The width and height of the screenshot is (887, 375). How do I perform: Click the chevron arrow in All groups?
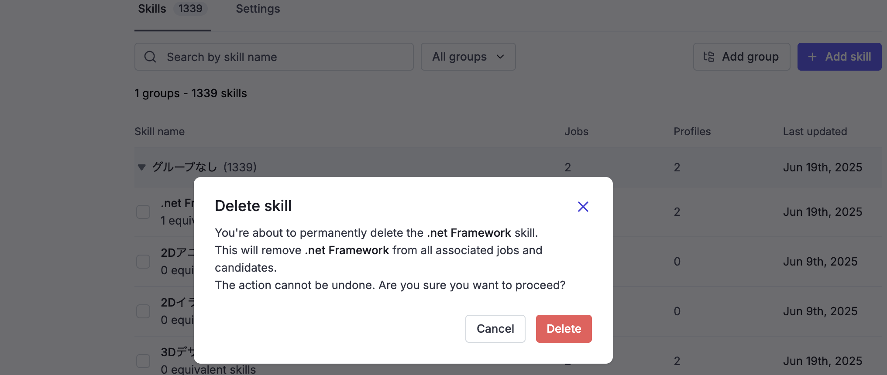click(x=500, y=57)
